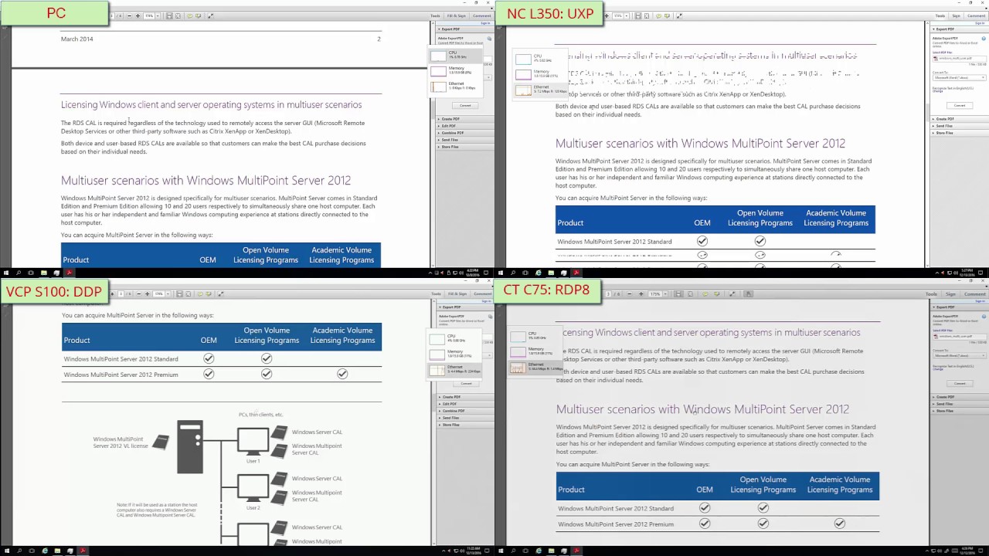Click Convert button in NC L350 window
The image size is (989, 556).
coord(960,106)
